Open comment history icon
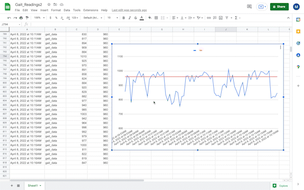Viewport: 304px width, 190px height. click(249, 7)
